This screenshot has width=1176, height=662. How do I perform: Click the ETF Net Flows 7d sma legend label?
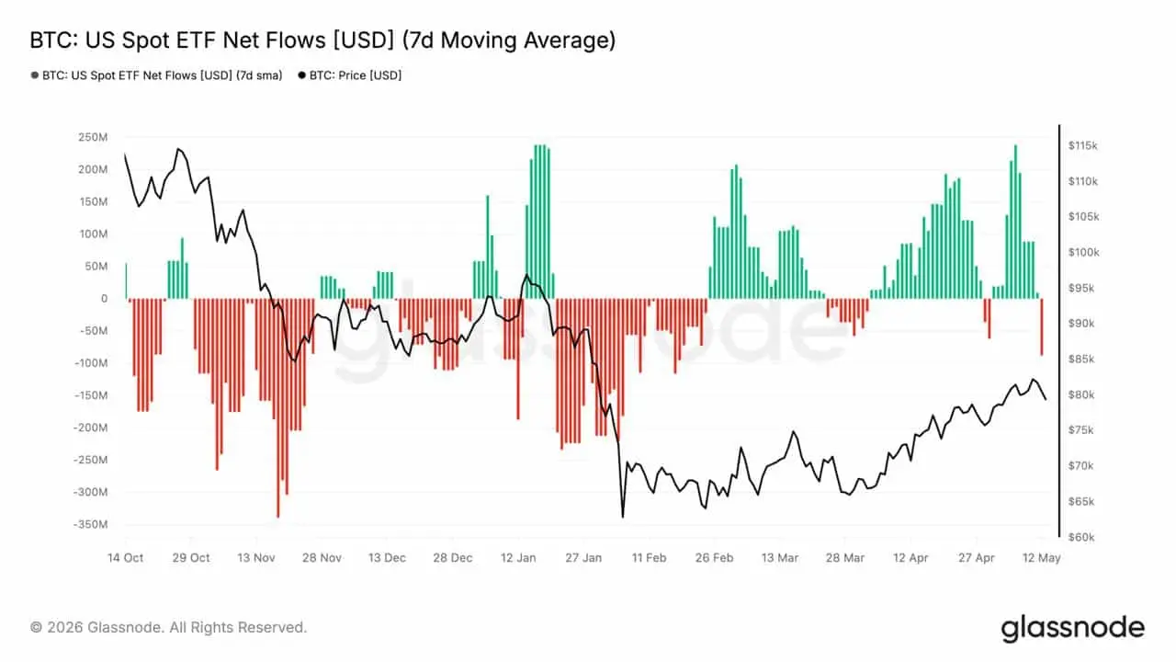tap(163, 75)
